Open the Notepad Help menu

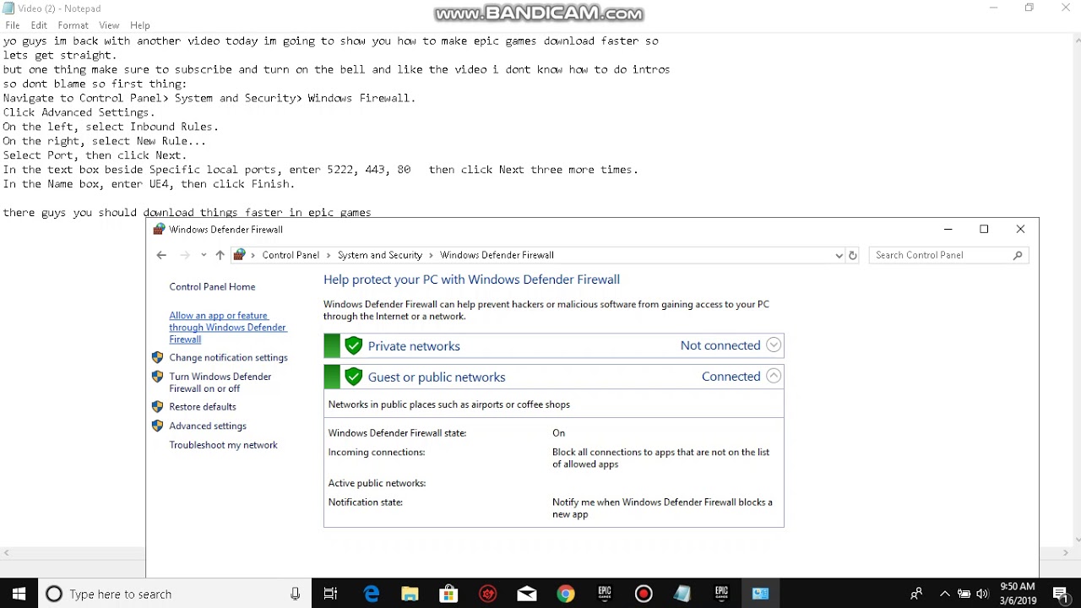pyautogui.click(x=140, y=25)
